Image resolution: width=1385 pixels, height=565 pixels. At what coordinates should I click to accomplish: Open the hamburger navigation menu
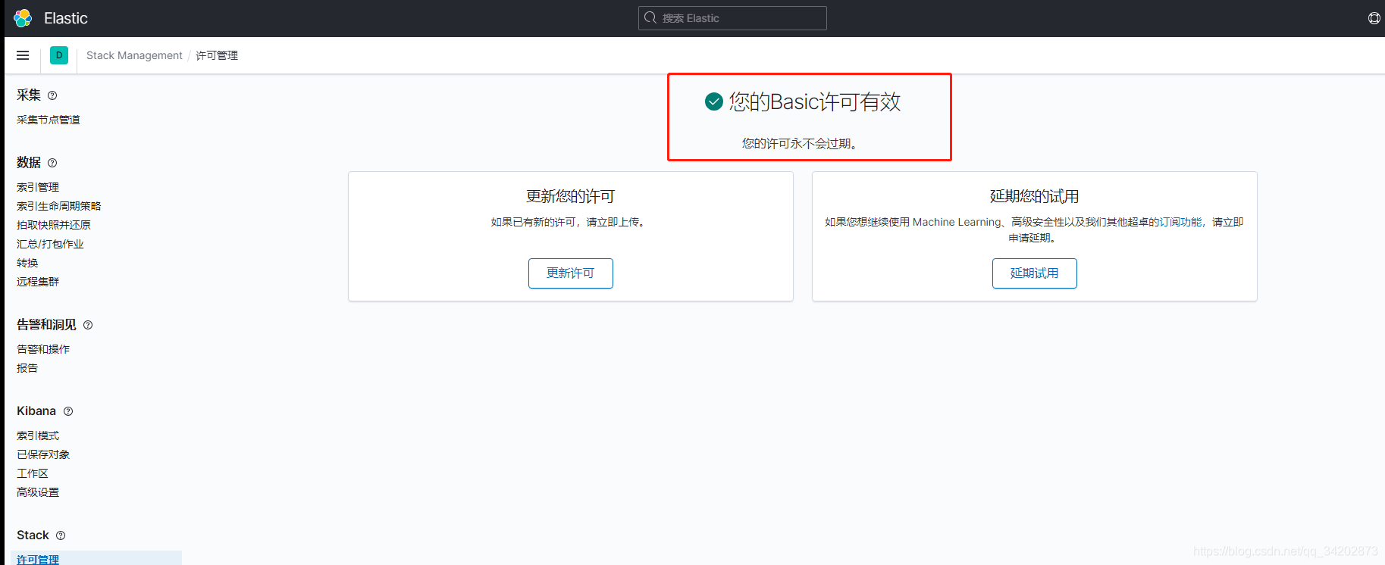23,55
